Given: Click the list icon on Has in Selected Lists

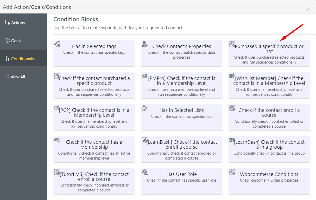Looking at the screenshot, I should [x=144, y=108].
